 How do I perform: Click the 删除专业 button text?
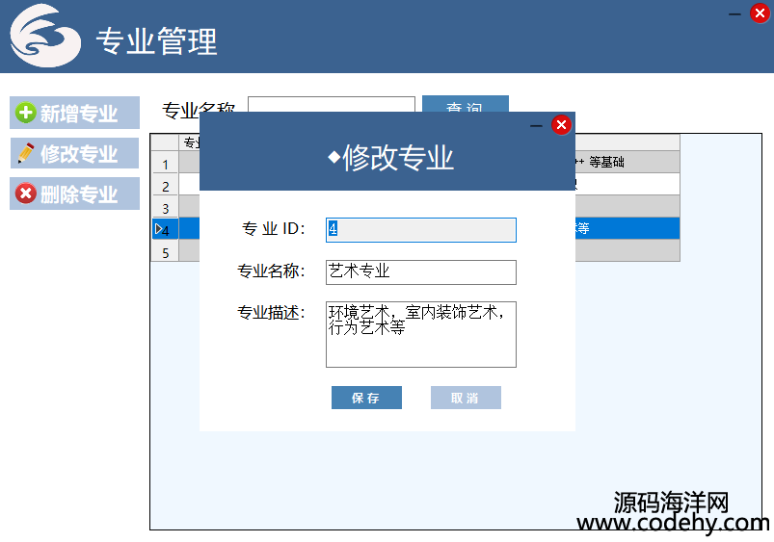[x=79, y=194]
